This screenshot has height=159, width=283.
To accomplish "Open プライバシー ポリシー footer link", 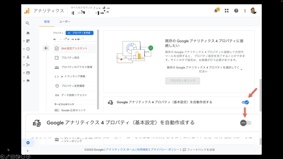I will 165,150.
